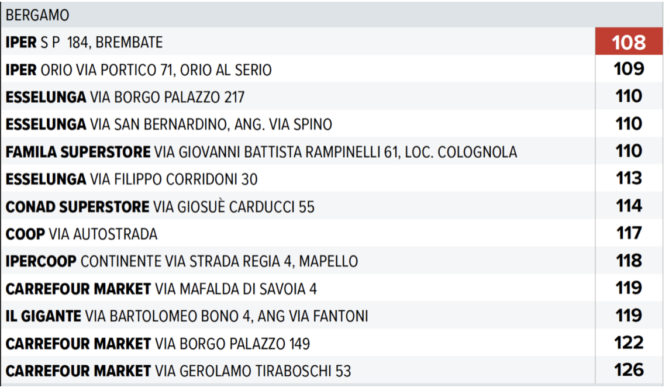Click the red highlighted 108 score
The image size is (669, 391).
[629, 42]
